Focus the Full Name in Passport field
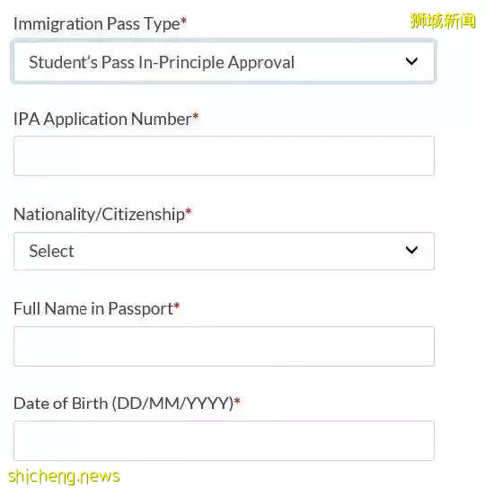485x488 pixels. (224, 346)
